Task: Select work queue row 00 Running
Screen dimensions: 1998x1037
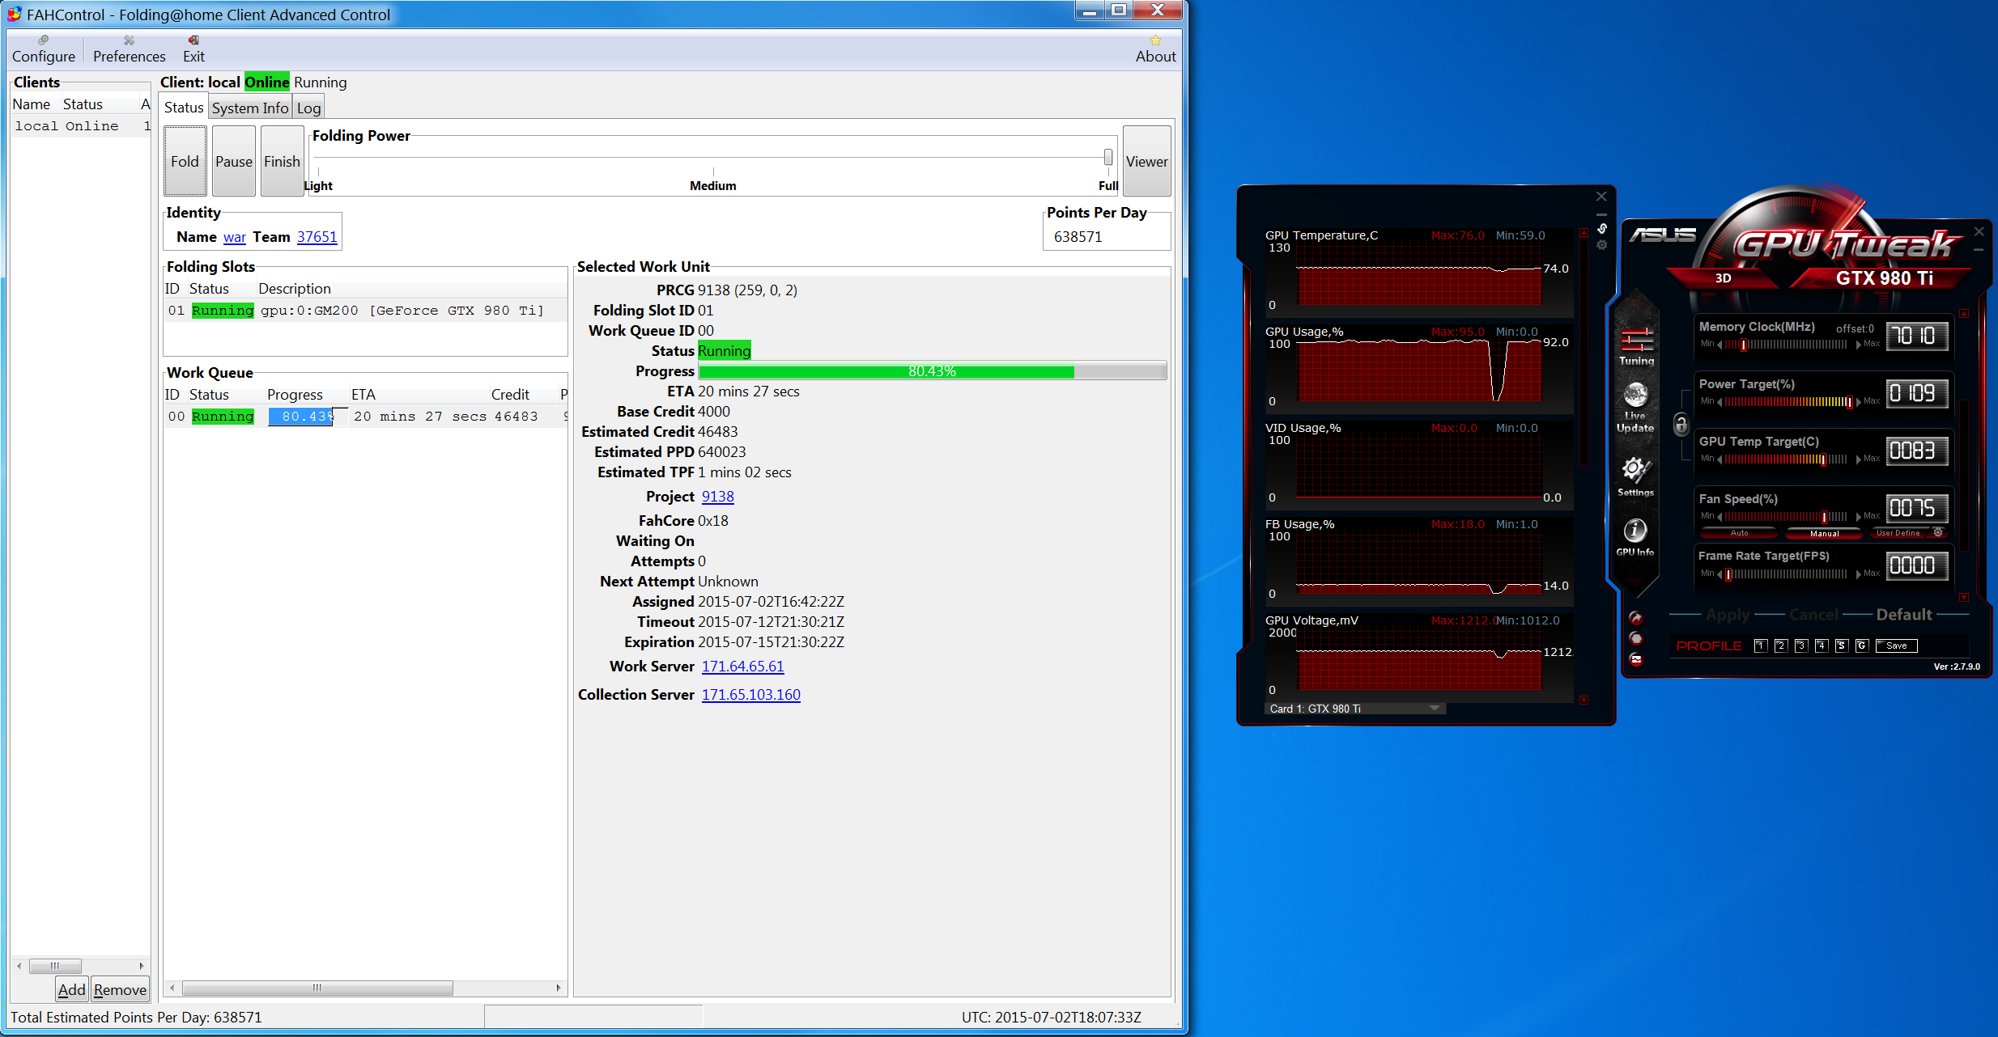Action: pos(365,417)
